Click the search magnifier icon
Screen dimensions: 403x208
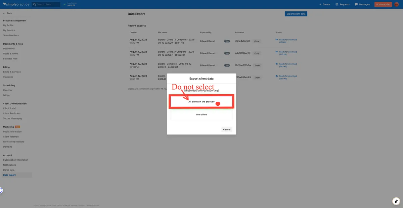click(x=35, y=4)
